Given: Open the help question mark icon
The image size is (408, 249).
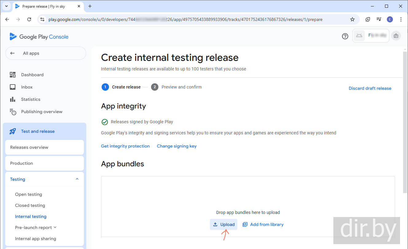Looking at the screenshot, I should [345, 36].
